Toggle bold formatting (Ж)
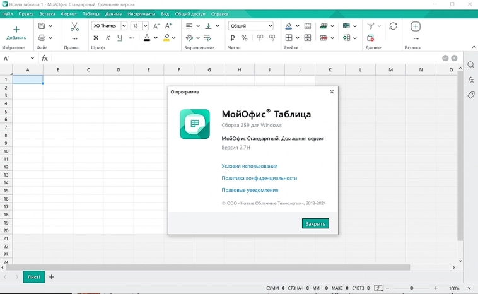This screenshot has width=478, height=294. (x=96, y=38)
